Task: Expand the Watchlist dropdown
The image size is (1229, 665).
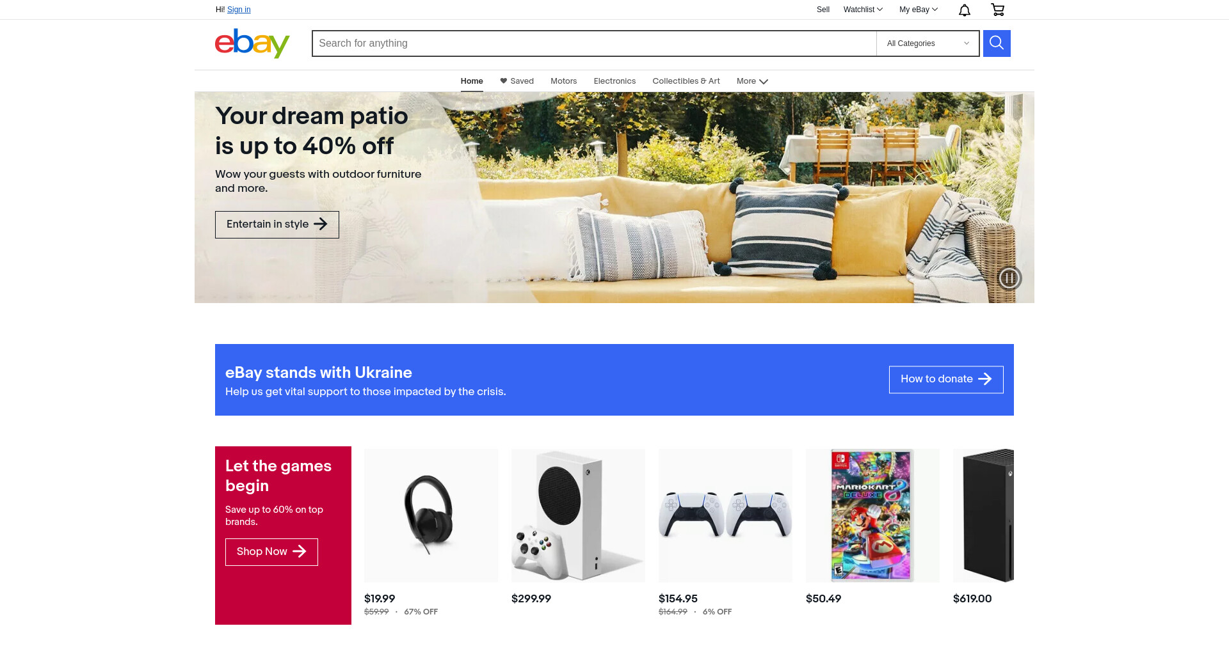Action: pos(863,10)
